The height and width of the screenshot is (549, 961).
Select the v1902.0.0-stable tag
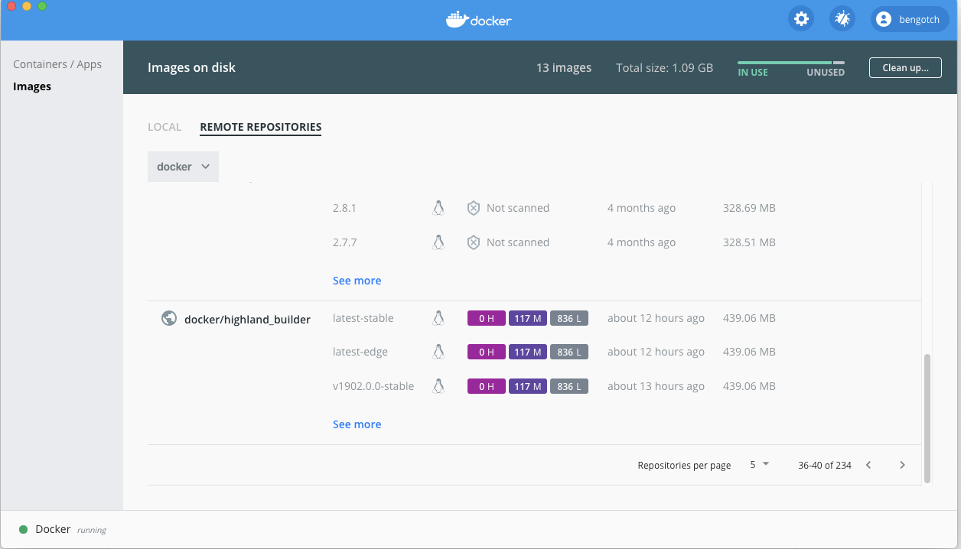(373, 386)
